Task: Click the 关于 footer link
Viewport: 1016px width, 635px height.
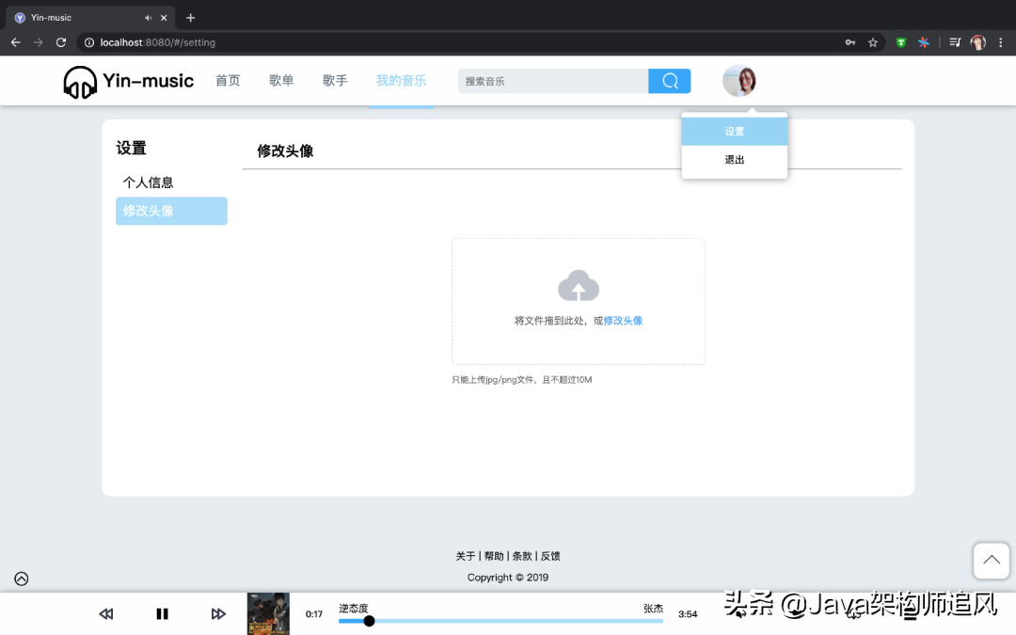Action: [x=466, y=556]
